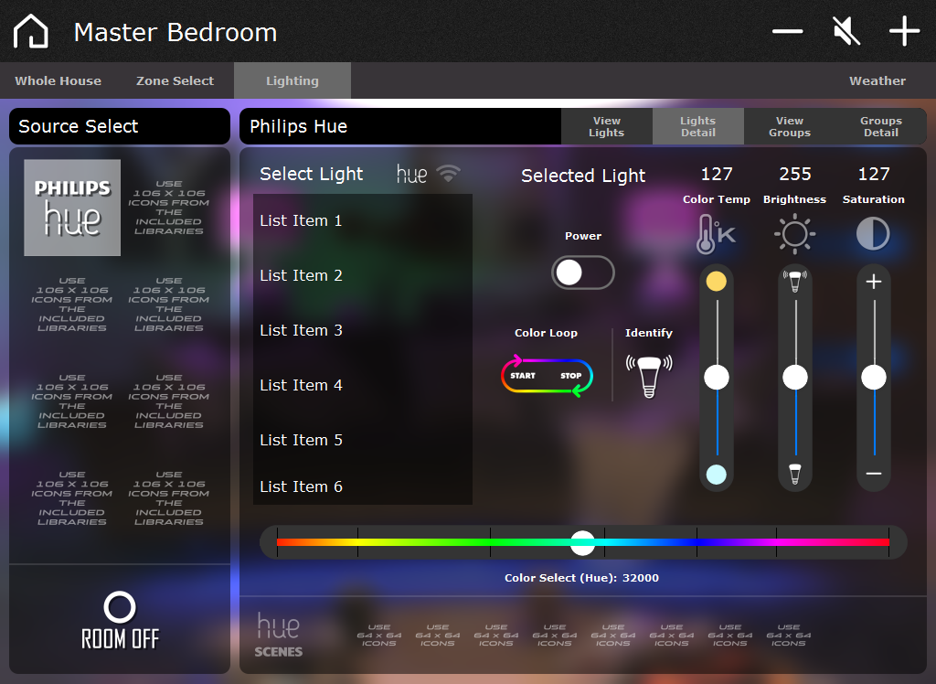The width and height of the screenshot is (936, 684).
Task: Open the hue Scenes logo
Action: click(278, 635)
